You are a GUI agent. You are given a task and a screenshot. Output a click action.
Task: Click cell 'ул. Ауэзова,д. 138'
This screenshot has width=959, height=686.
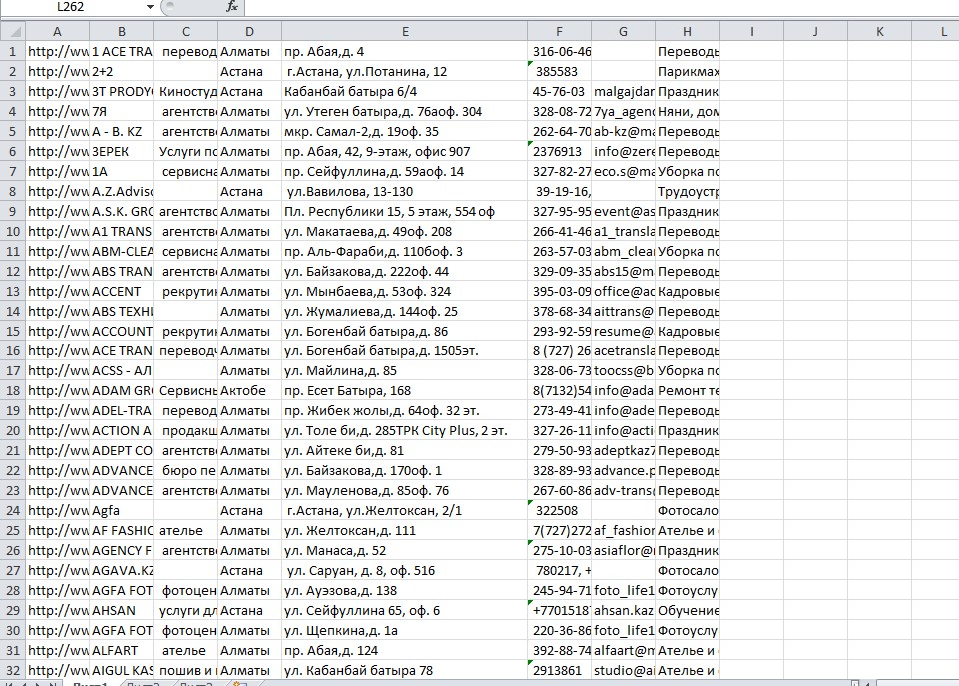[x=405, y=590]
